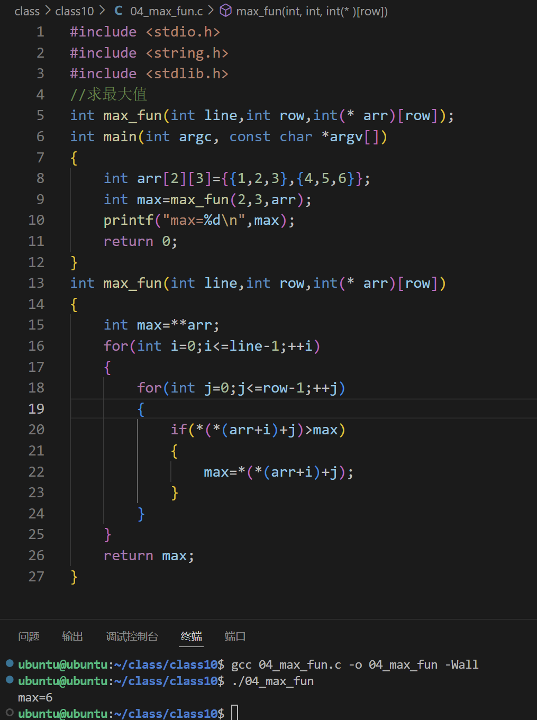
Task: Expand breadcrumb chevron after 'class10'
Action: tap(102, 11)
